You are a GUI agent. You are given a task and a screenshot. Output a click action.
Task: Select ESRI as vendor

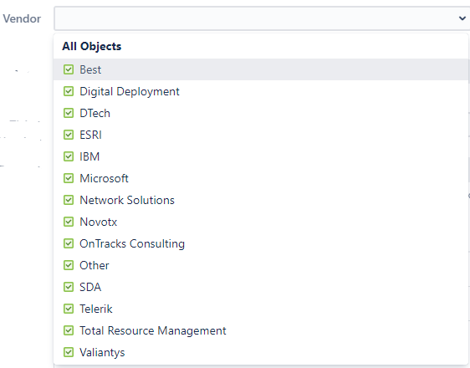coord(261,135)
